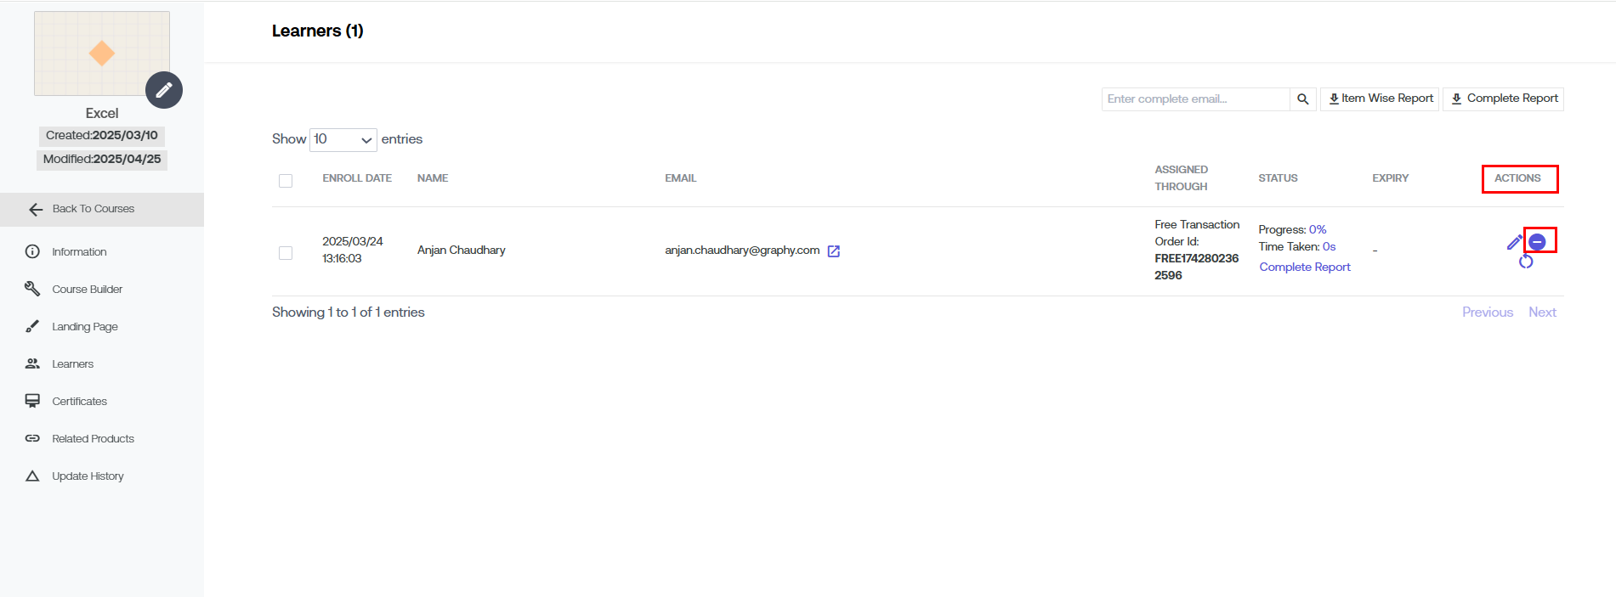Open Certificates in the sidebar
Image resolution: width=1616 pixels, height=597 pixels.
point(79,402)
